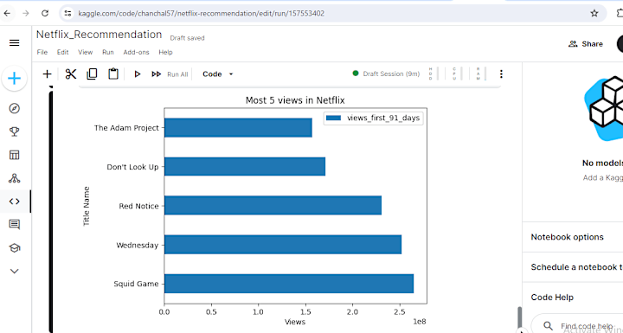Expand the cell type Code dropdown

(x=218, y=74)
